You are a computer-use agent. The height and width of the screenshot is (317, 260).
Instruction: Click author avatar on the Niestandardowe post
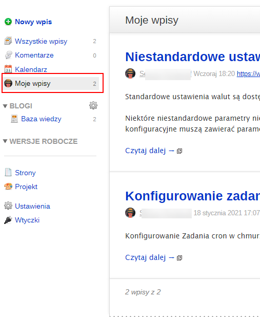(x=130, y=73)
